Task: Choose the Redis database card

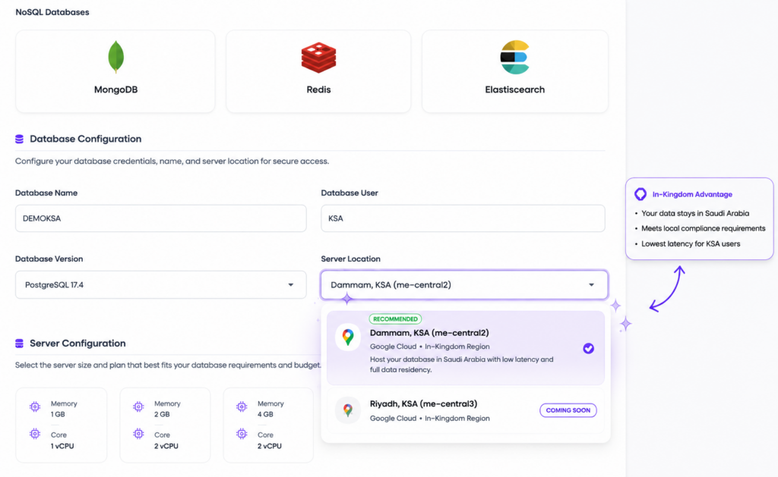Action: pos(318,71)
